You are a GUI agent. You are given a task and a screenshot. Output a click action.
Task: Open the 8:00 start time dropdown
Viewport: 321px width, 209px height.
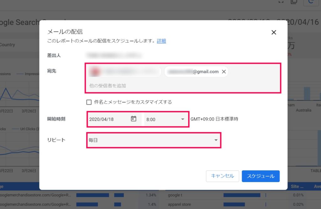coord(166,119)
